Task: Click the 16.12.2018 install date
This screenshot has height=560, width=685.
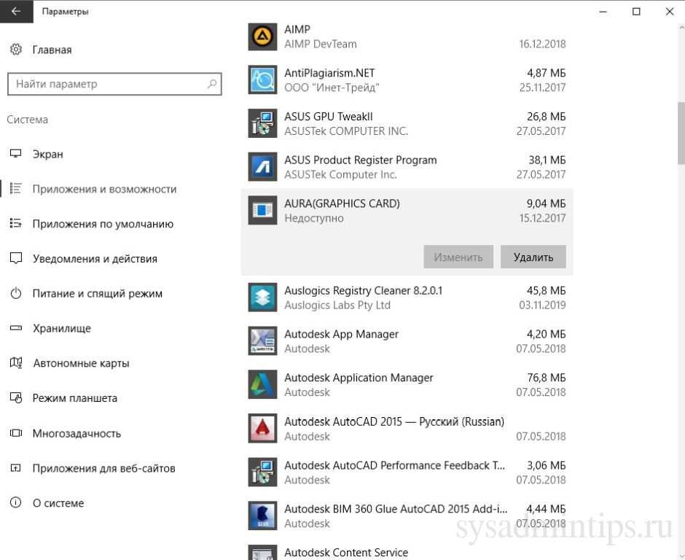Action: click(542, 44)
